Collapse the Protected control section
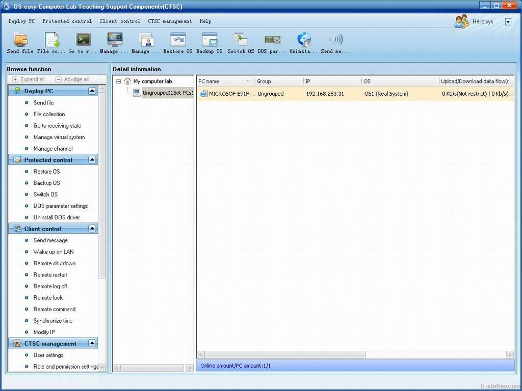This screenshot has height=391, width=522. pos(92,159)
